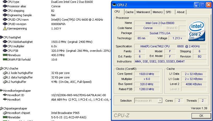This screenshot has height=121, width=213.
Task: Click the memory icon beside DRAM:FSB forhold
Action: (x=5, y=59)
